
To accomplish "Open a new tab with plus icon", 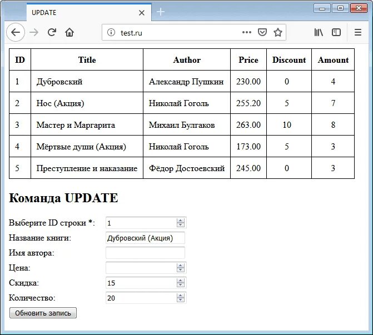I will tap(161, 12).
